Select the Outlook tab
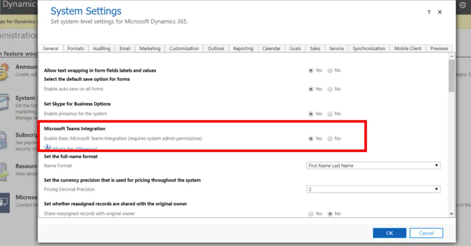The width and height of the screenshot is (471, 246). pos(216,49)
